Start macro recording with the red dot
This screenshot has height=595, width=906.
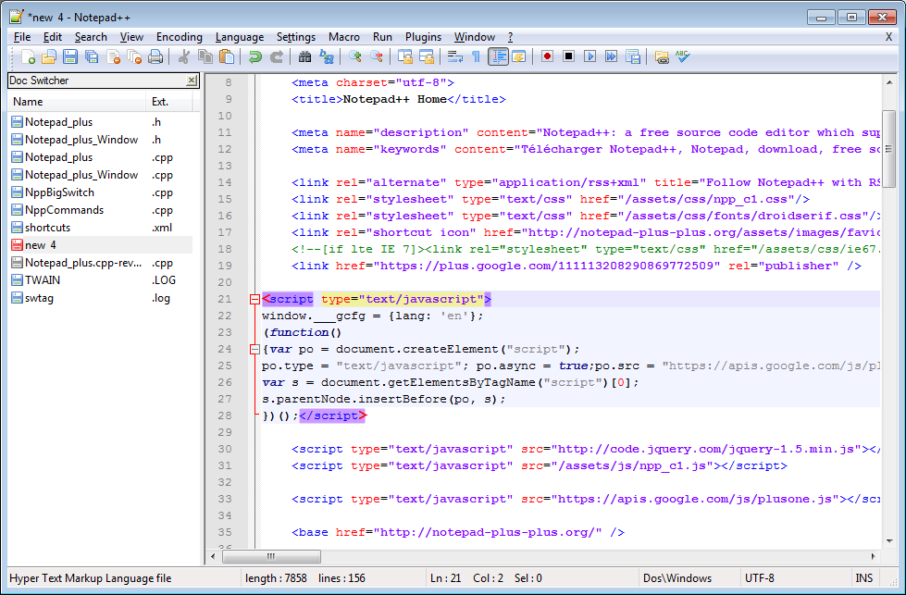[x=547, y=56]
